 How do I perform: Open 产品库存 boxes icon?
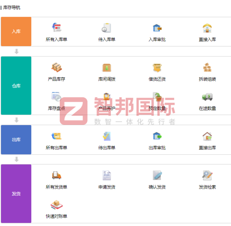pyautogui.click(x=56, y=68)
